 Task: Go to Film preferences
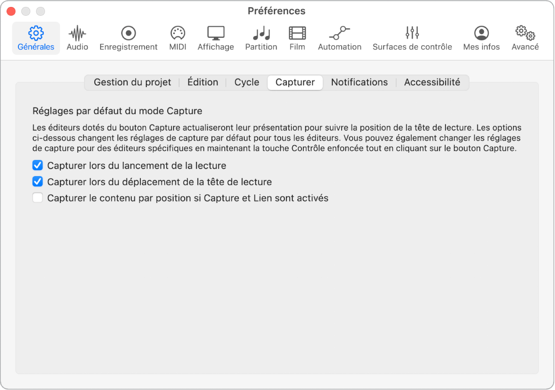pyautogui.click(x=297, y=38)
